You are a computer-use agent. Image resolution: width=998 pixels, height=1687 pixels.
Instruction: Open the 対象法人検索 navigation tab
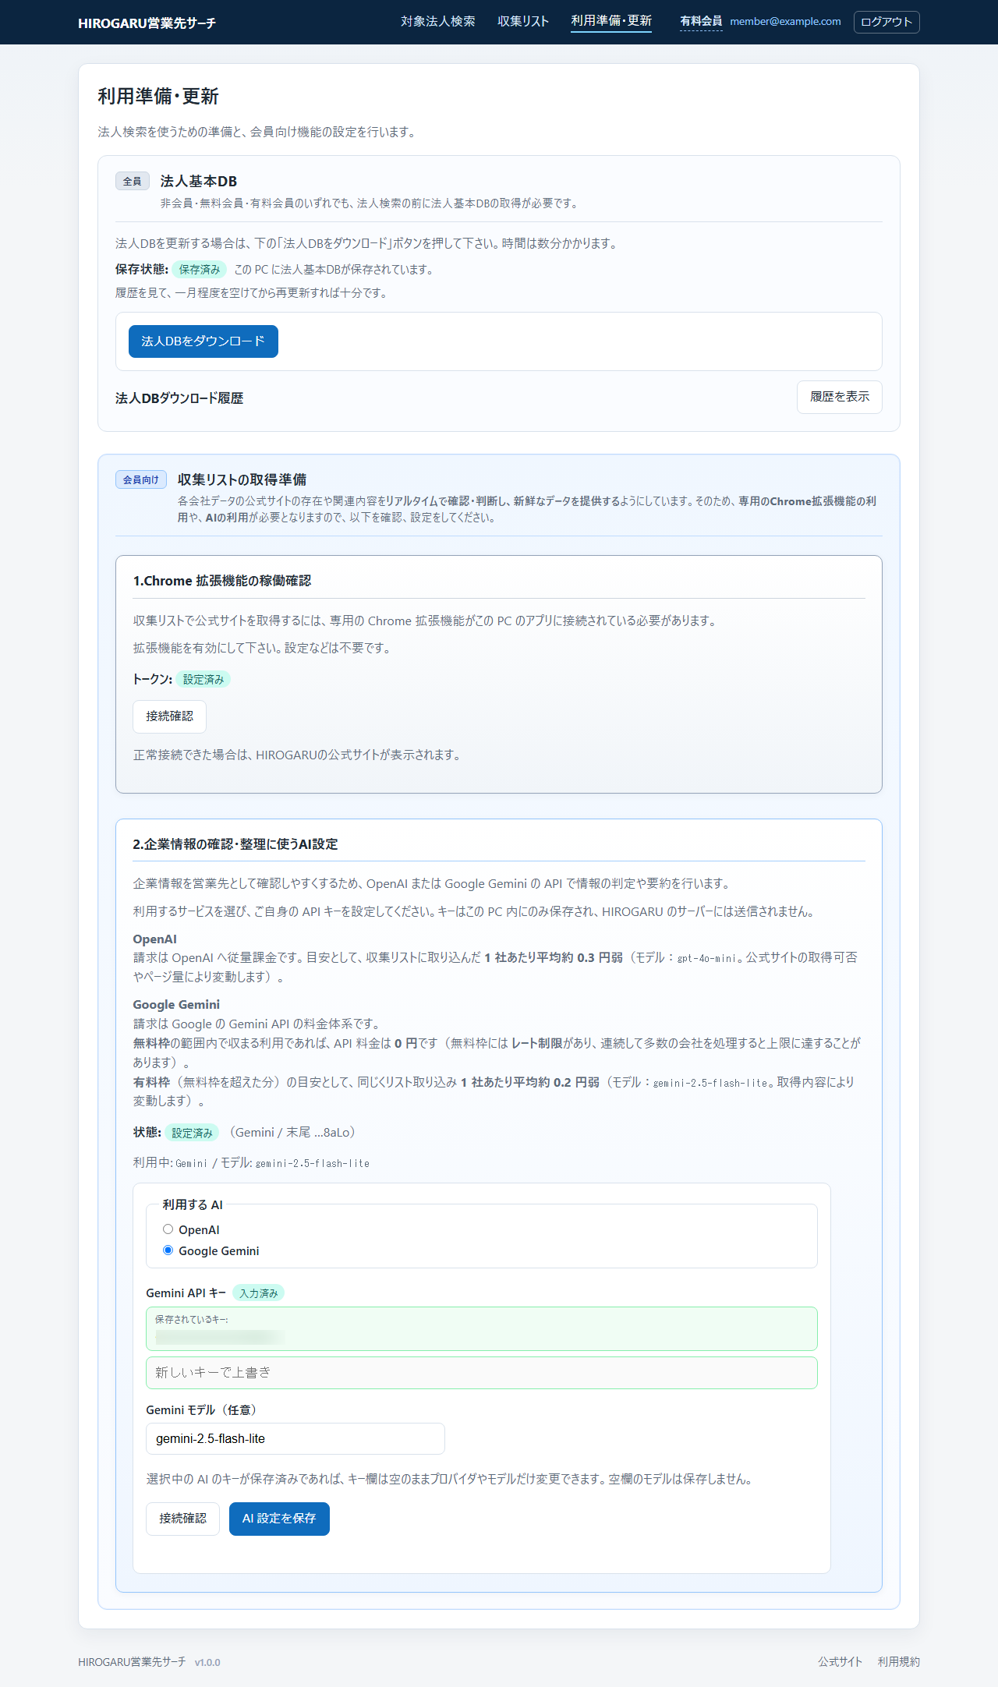pos(437,22)
